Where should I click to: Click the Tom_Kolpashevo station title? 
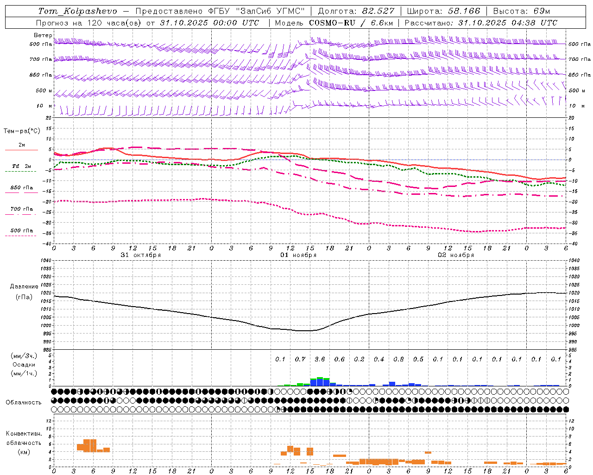click(x=77, y=11)
